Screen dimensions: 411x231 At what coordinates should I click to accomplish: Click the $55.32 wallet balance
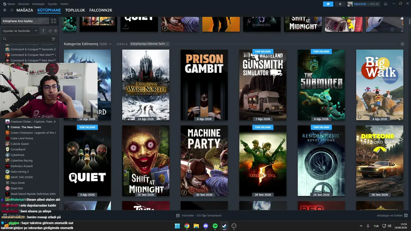coord(374,4)
